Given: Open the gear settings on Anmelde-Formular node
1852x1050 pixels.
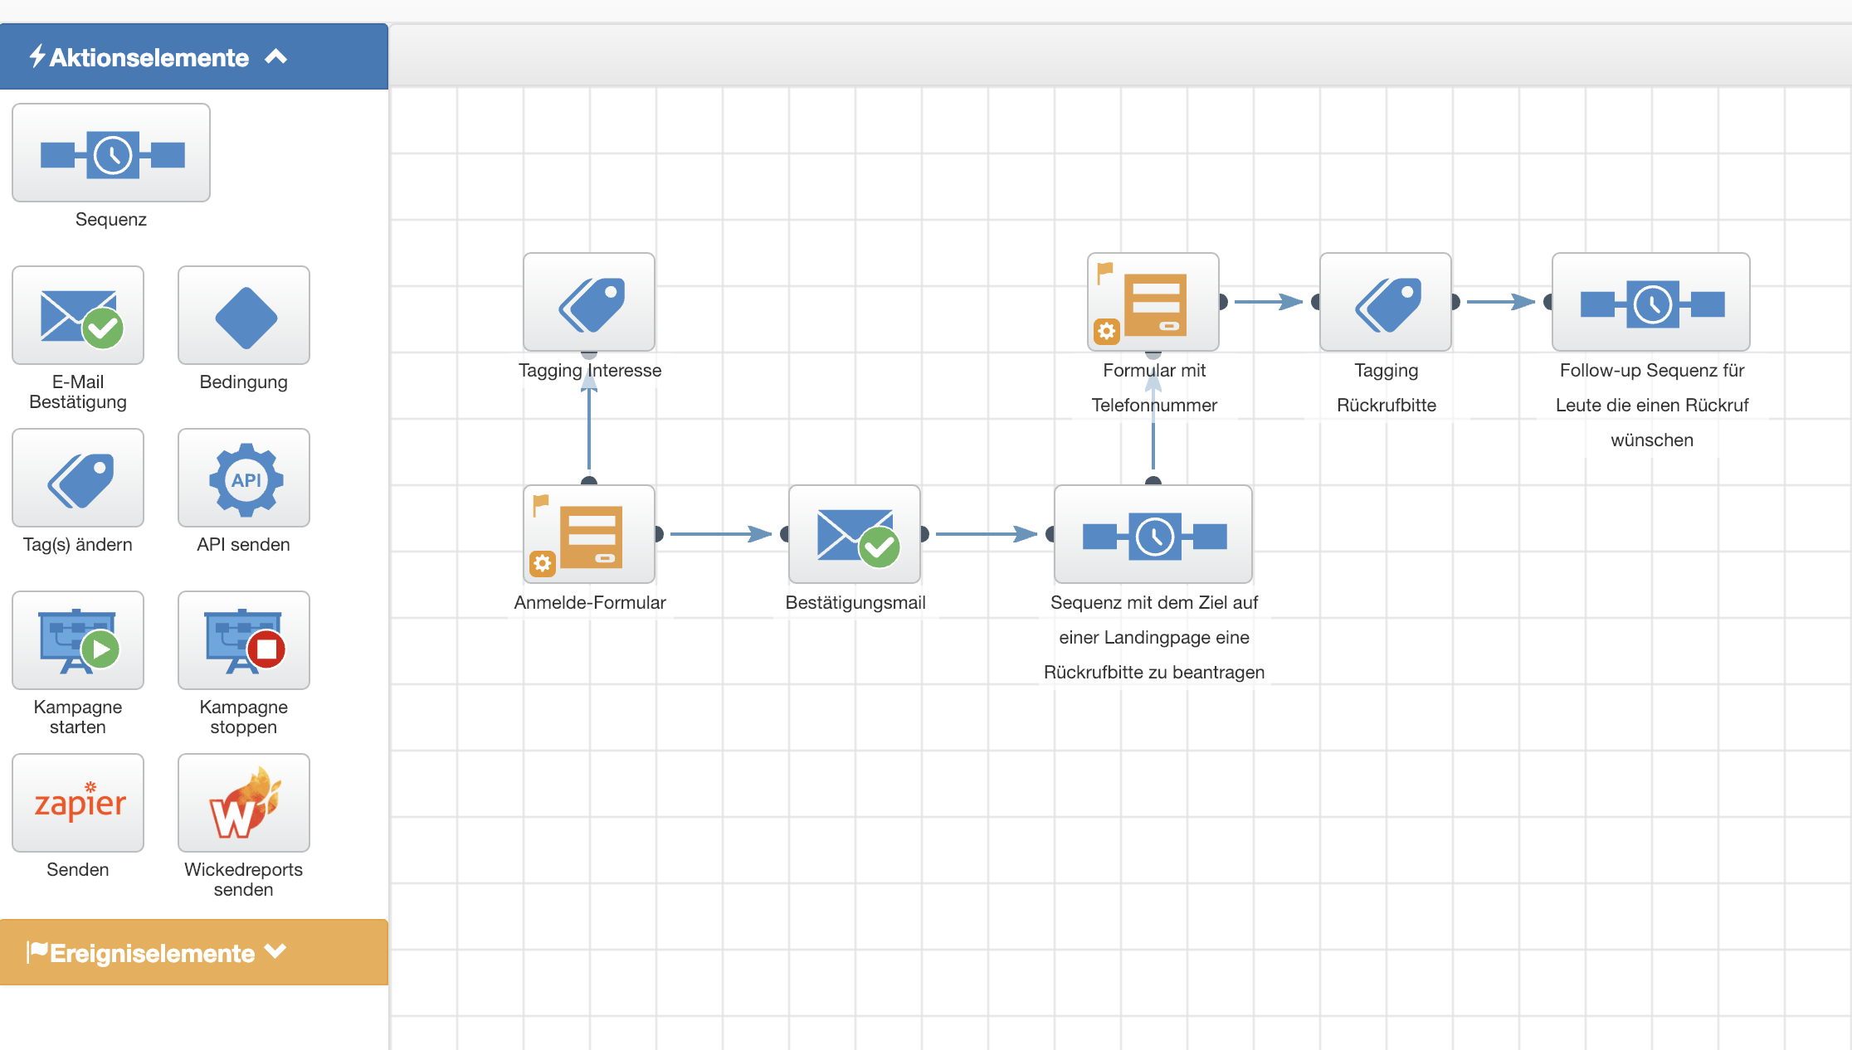Looking at the screenshot, I should pyautogui.click(x=543, y=564).
